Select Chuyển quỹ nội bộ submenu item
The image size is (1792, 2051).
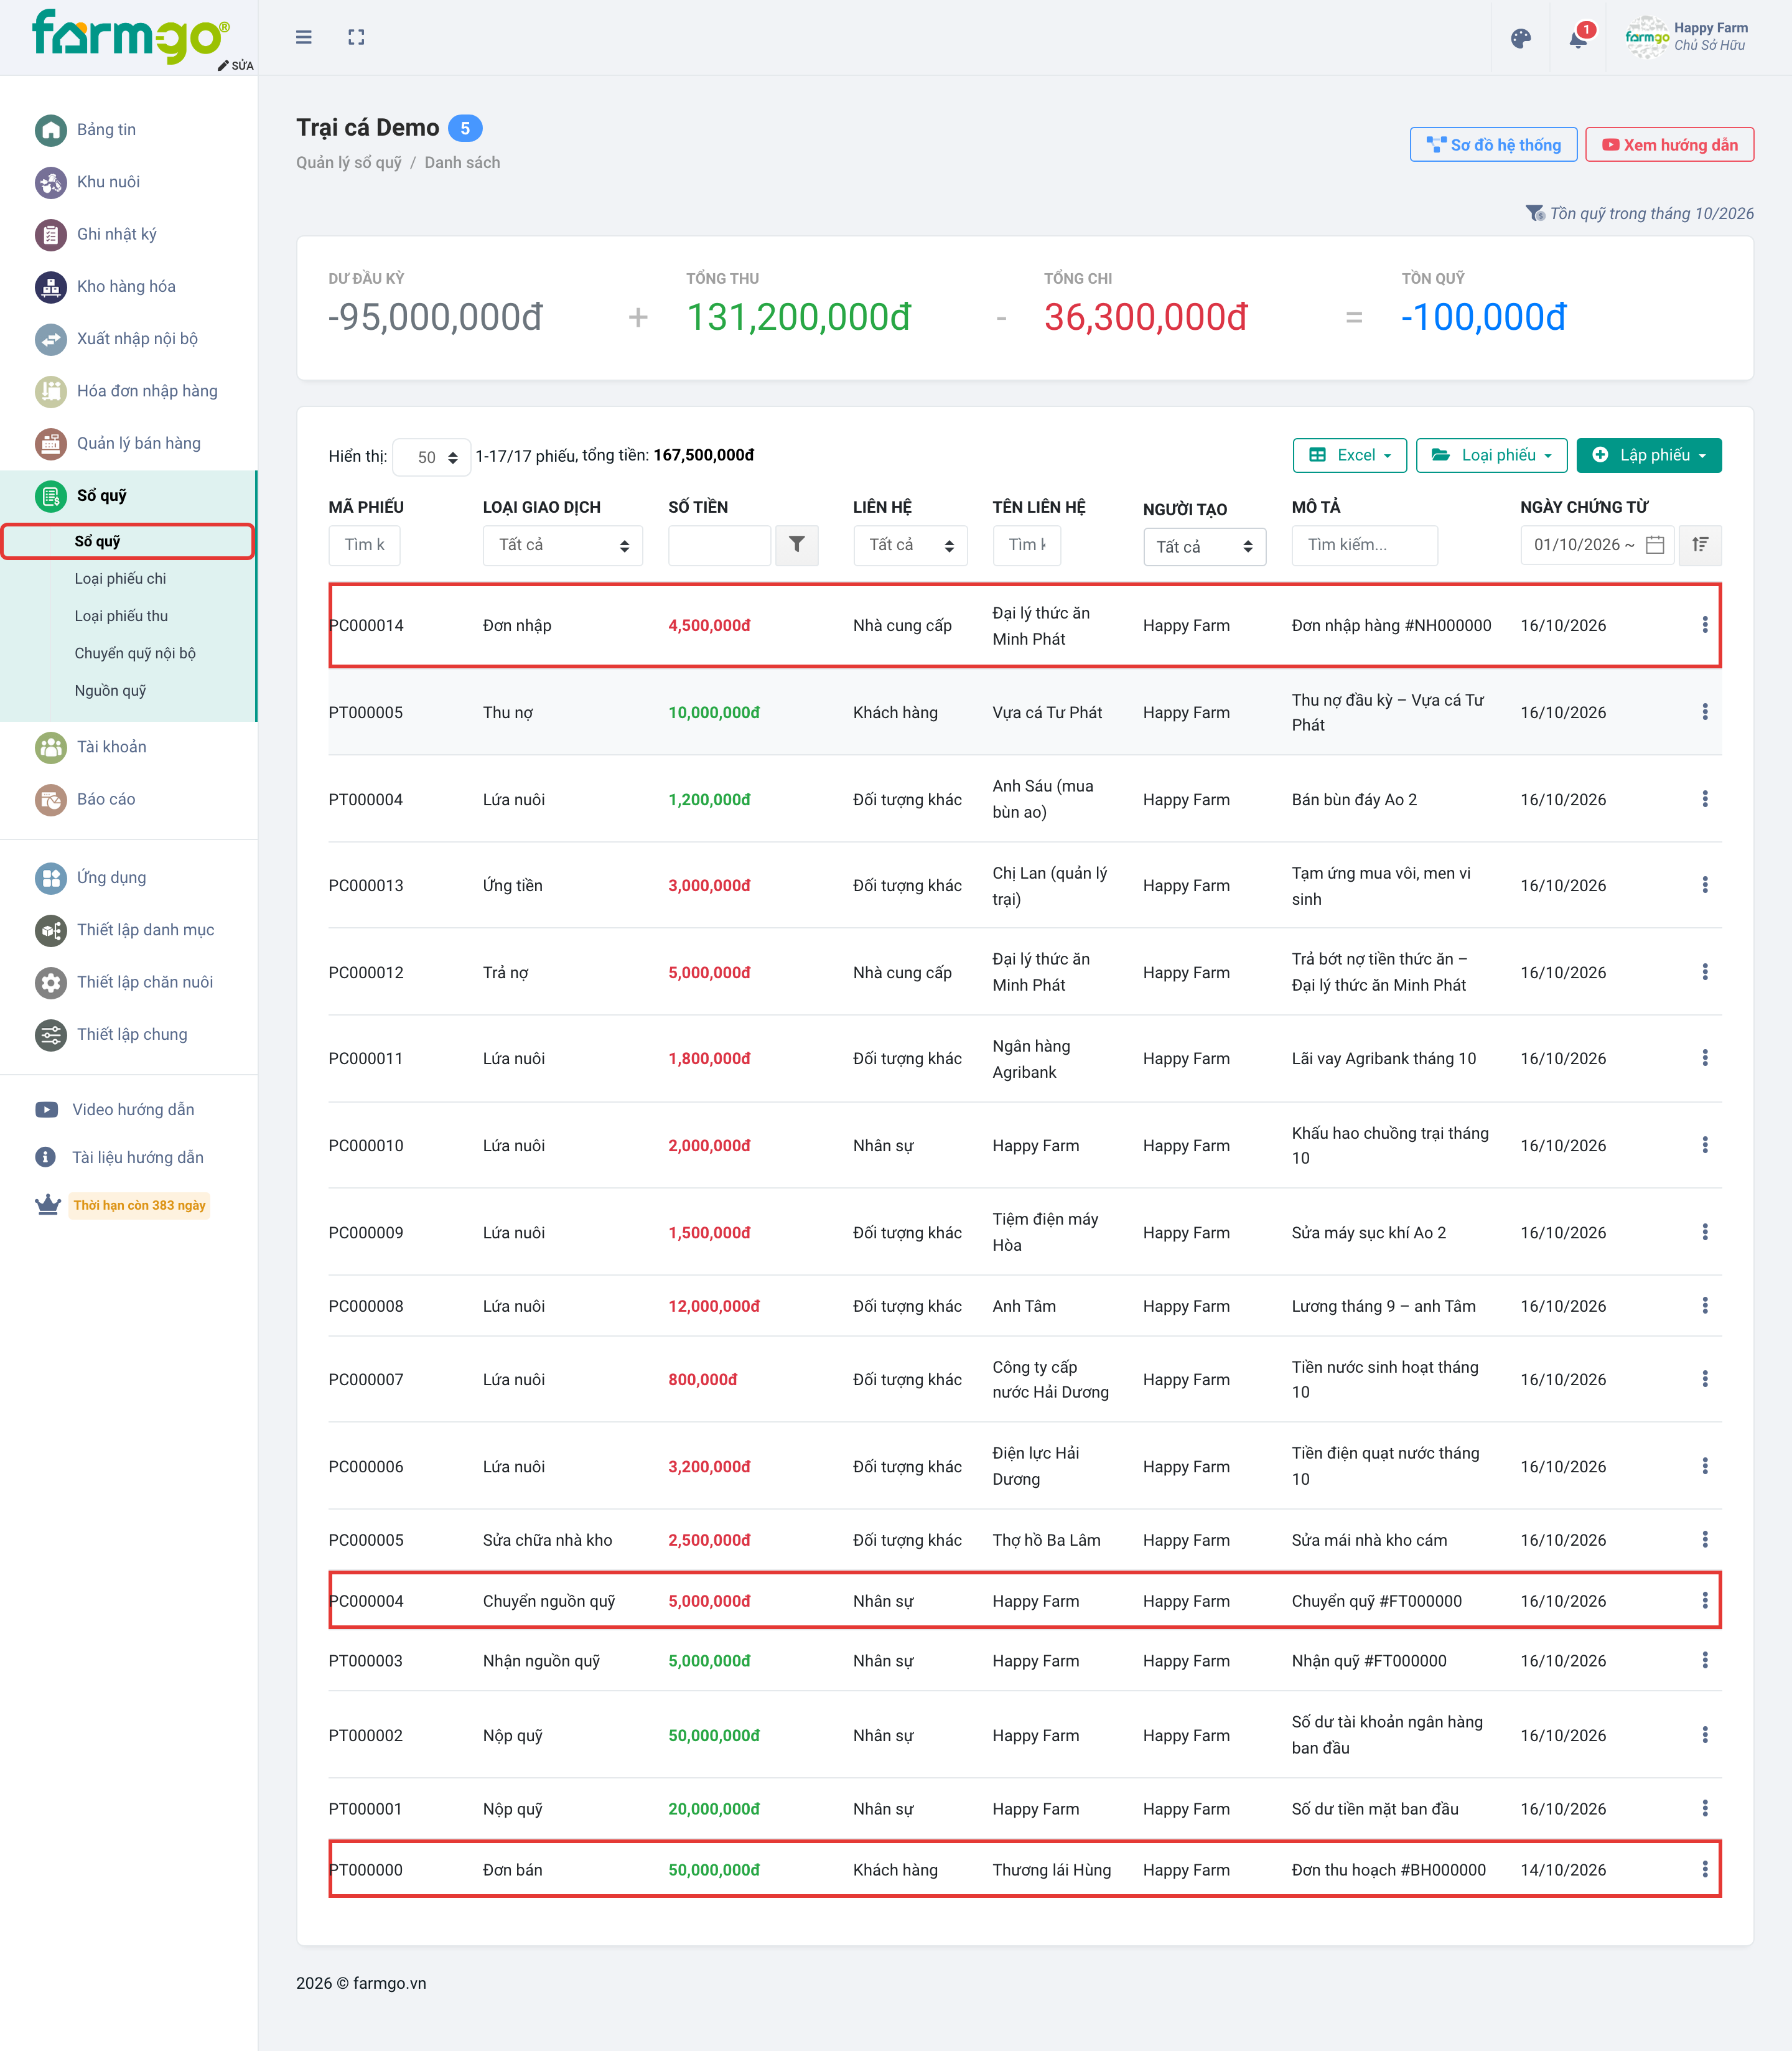click(135, 653)
